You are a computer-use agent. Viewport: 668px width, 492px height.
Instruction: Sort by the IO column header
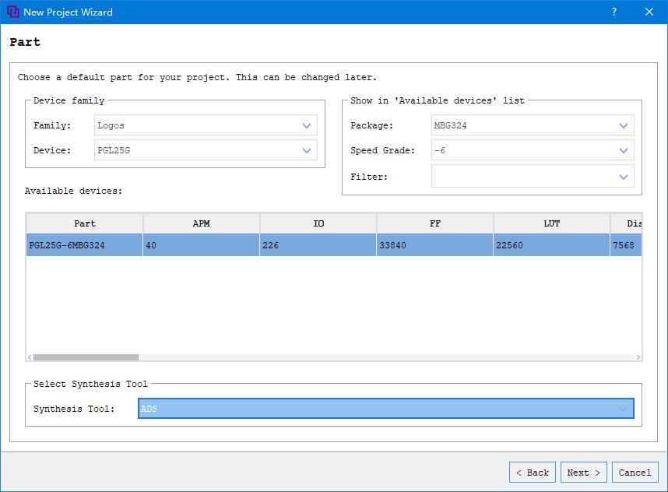pyautogui.click(x=318, y=223)
